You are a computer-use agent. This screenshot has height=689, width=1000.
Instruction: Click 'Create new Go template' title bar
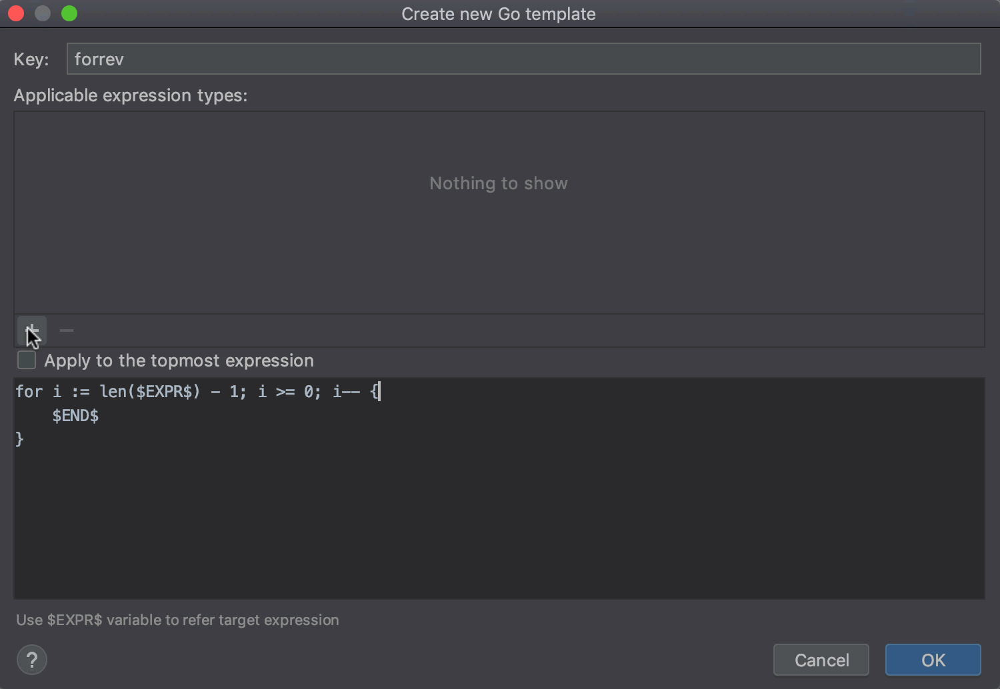(x=498, y=14)
